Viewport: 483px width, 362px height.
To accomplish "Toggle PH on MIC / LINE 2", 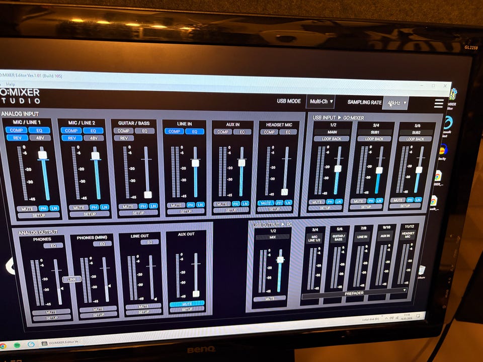I will pos(94,207).
